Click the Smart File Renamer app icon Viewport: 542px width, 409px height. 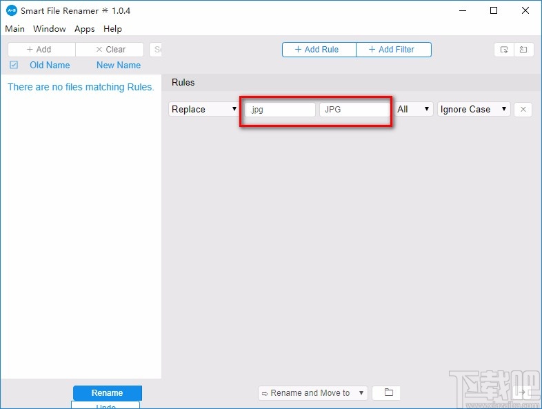[12, 11]
